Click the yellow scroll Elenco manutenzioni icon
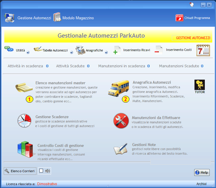216x188 pixels. [x=24, y=87]
